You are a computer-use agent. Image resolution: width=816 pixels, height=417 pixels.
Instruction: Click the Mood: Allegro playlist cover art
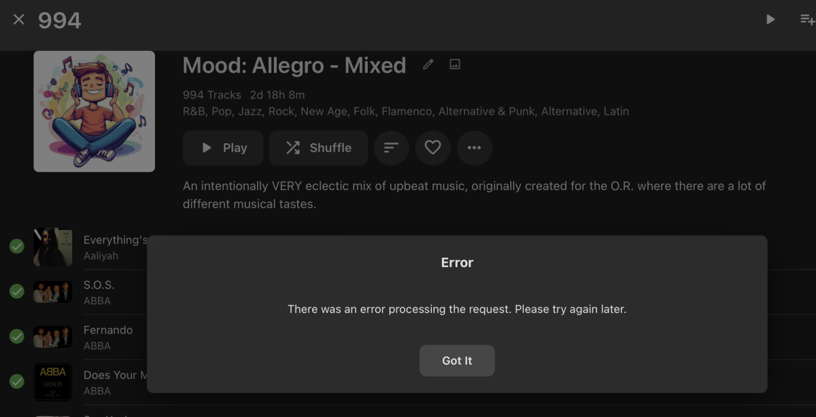94,111
